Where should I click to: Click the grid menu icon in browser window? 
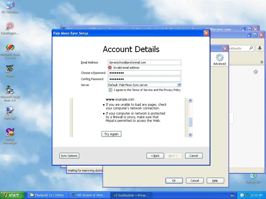point(262,62)
